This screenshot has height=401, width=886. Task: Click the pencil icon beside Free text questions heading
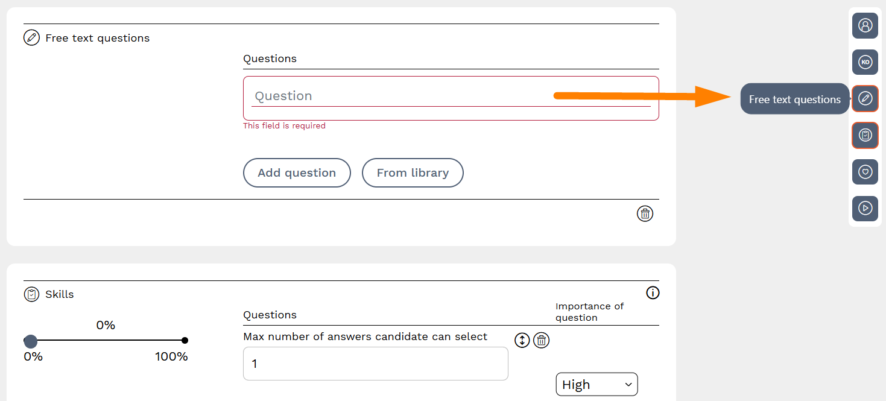pos(31,38)
